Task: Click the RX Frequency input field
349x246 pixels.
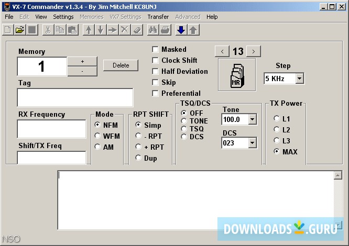Action: coord(52,129)
